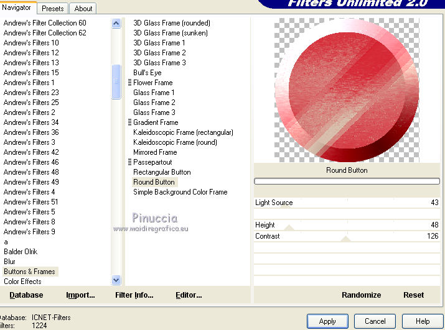
Task: Select 3D Glass Frame (rounded) filter
Action: click(x=172, y=23)
